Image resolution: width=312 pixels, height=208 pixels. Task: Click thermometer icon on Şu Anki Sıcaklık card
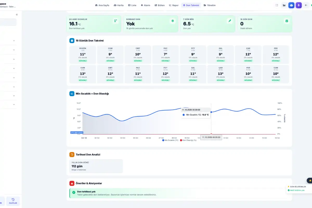(115, 21)
